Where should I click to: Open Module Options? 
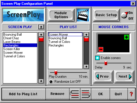[x=61, y=15]
